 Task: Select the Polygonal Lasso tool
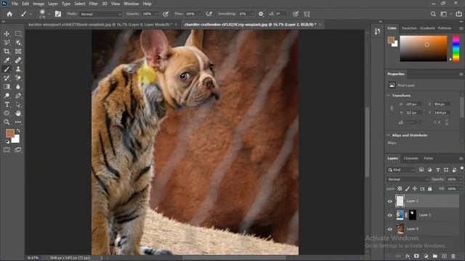(x=7, y=43)
